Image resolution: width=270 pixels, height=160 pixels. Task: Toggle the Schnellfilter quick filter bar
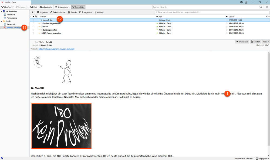(x=78, y=7)
